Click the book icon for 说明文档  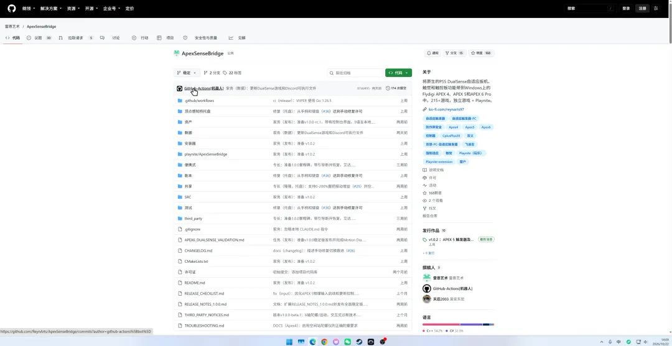[425, 170]
